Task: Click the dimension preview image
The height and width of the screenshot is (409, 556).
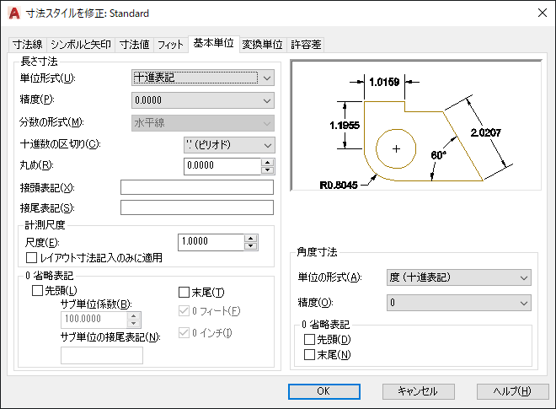Action: click(416, 126)
